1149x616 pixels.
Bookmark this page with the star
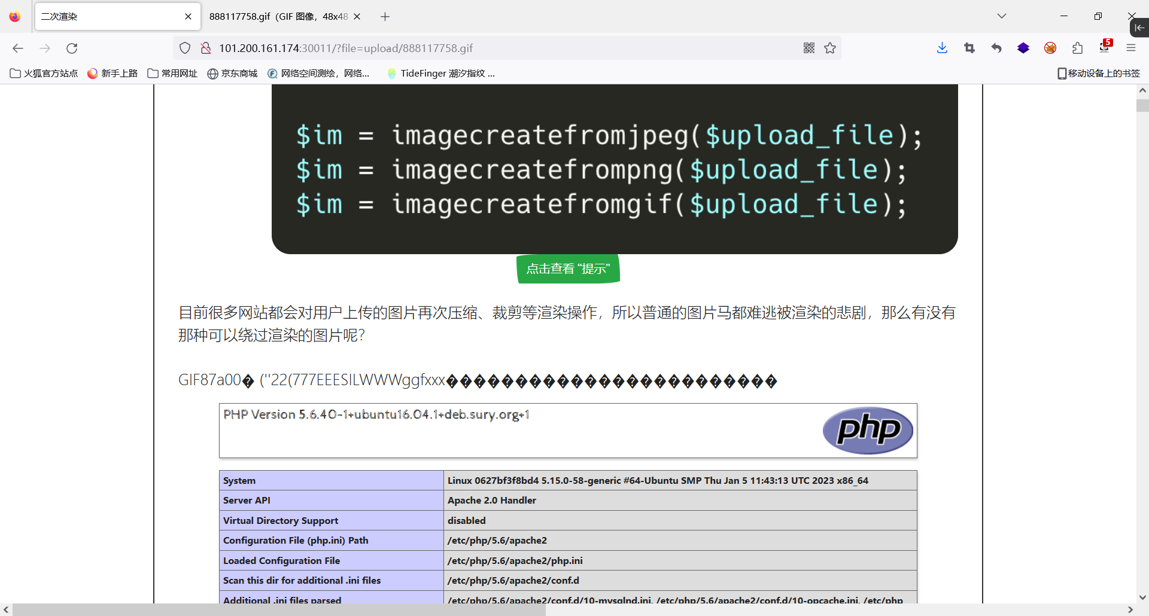pyautogui.click(x=830, y=48)
